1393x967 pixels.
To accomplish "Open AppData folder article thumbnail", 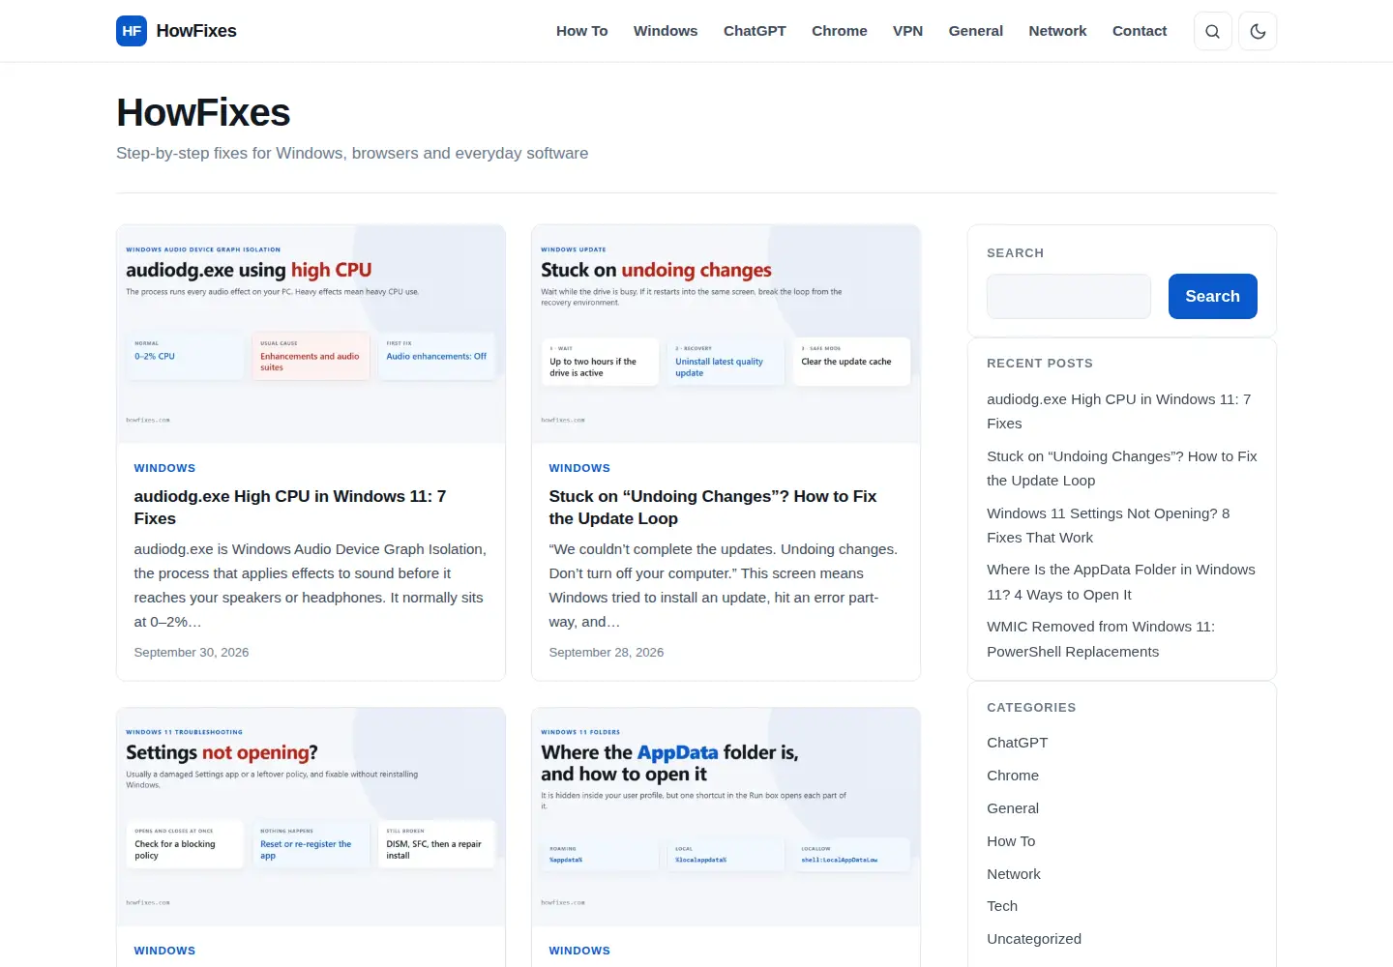I will point(726,817).
